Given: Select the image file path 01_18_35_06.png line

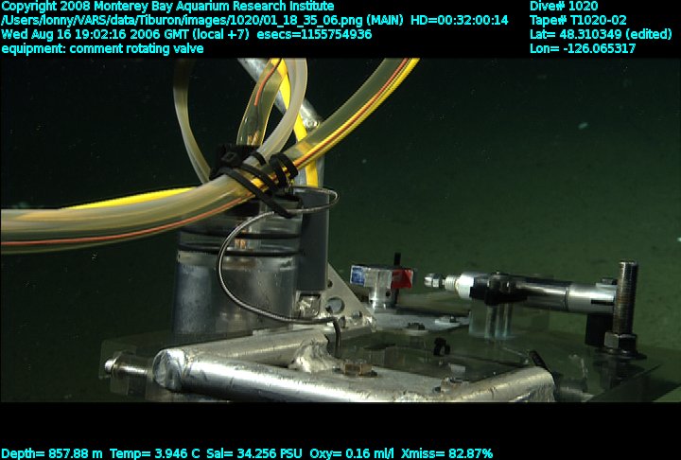Looking at the screenshot, I should [x=202, y=21].
